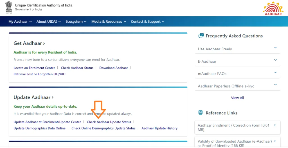Click Locate an Enrolment Center link
This screenshot has width=288, height=148.
pyautogui.click(x=34, y=68)
